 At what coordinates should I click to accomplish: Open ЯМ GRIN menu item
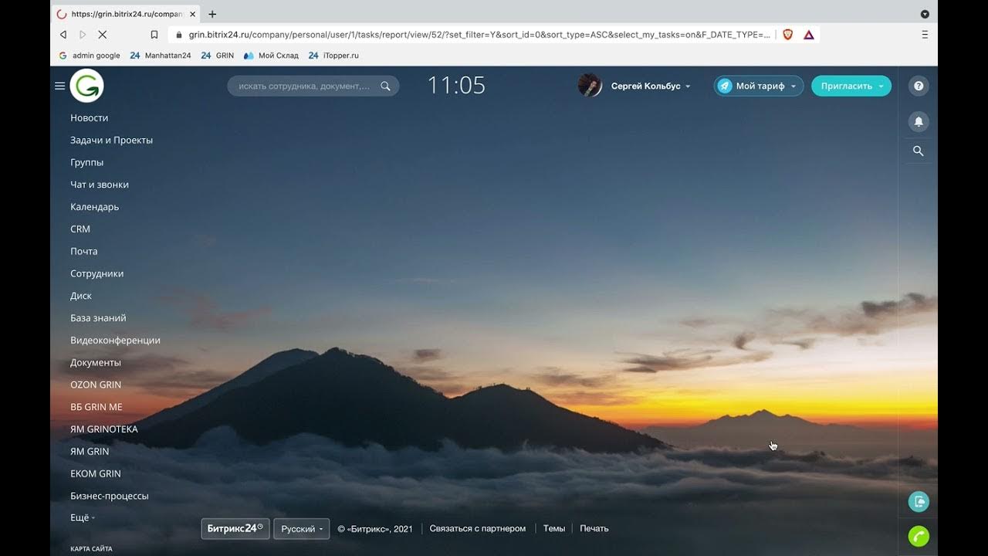pyautogui.click(x=90, y=452)
